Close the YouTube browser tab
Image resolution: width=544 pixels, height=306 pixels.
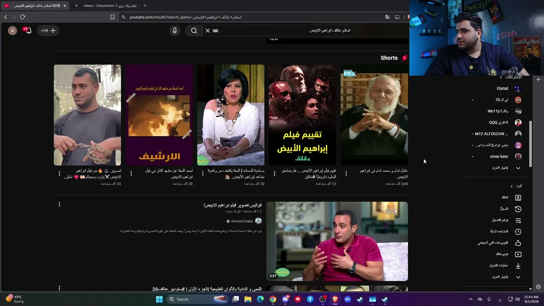pos(65,6)
